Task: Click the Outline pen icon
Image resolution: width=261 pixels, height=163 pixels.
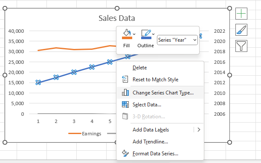Action: point(146,33)
